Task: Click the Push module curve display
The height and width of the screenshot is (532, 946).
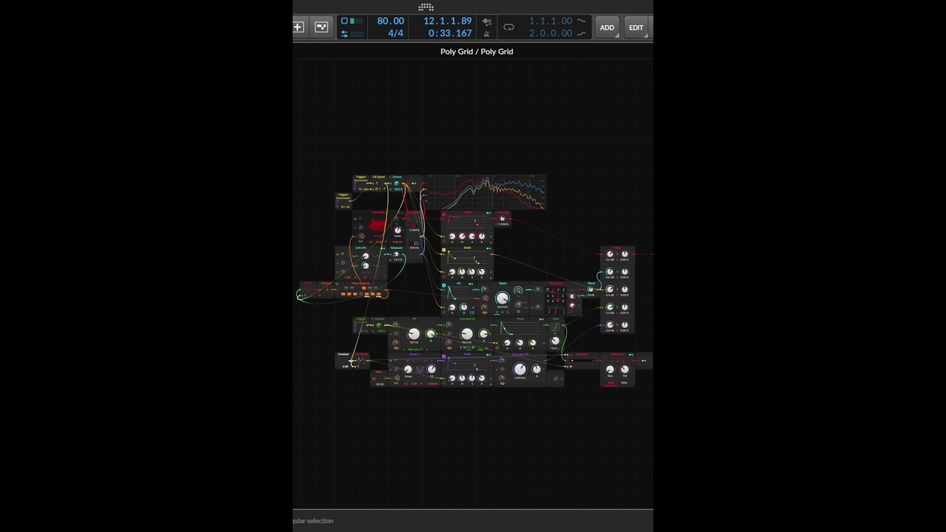Action: pos(556,327)
